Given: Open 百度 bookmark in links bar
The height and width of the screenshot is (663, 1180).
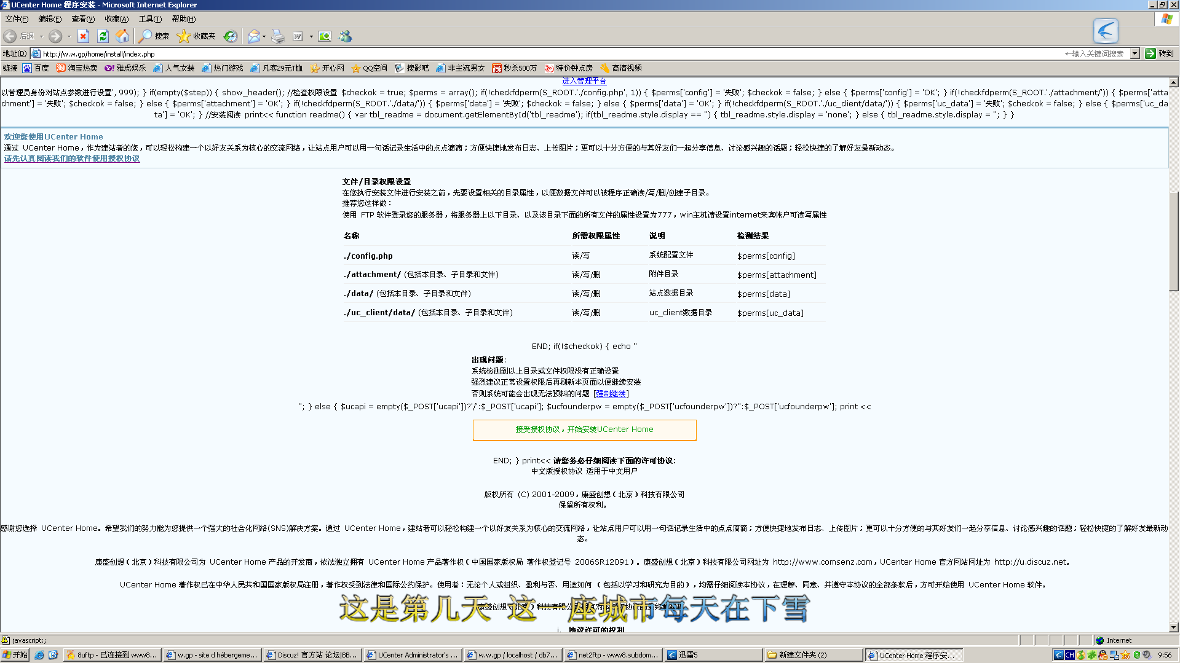Looking at the screenshot, I should point(36,68).
